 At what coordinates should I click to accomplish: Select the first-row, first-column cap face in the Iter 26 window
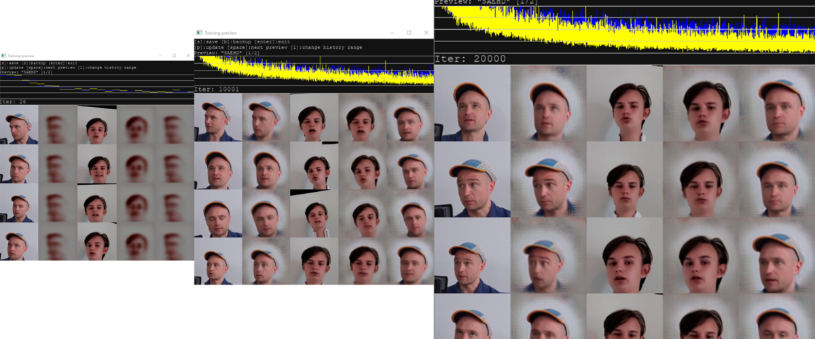pos(19,125)
